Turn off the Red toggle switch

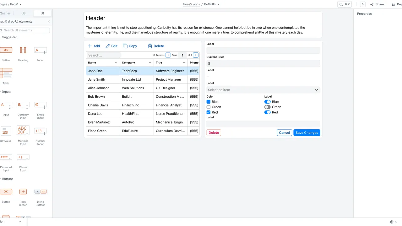[267, 112]
